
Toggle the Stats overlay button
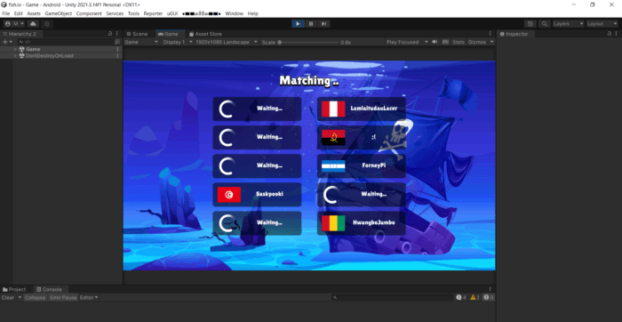point(459,42)
